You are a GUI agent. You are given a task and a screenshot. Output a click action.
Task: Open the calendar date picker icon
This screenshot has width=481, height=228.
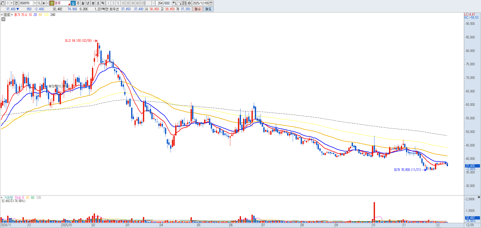point(211,3)
